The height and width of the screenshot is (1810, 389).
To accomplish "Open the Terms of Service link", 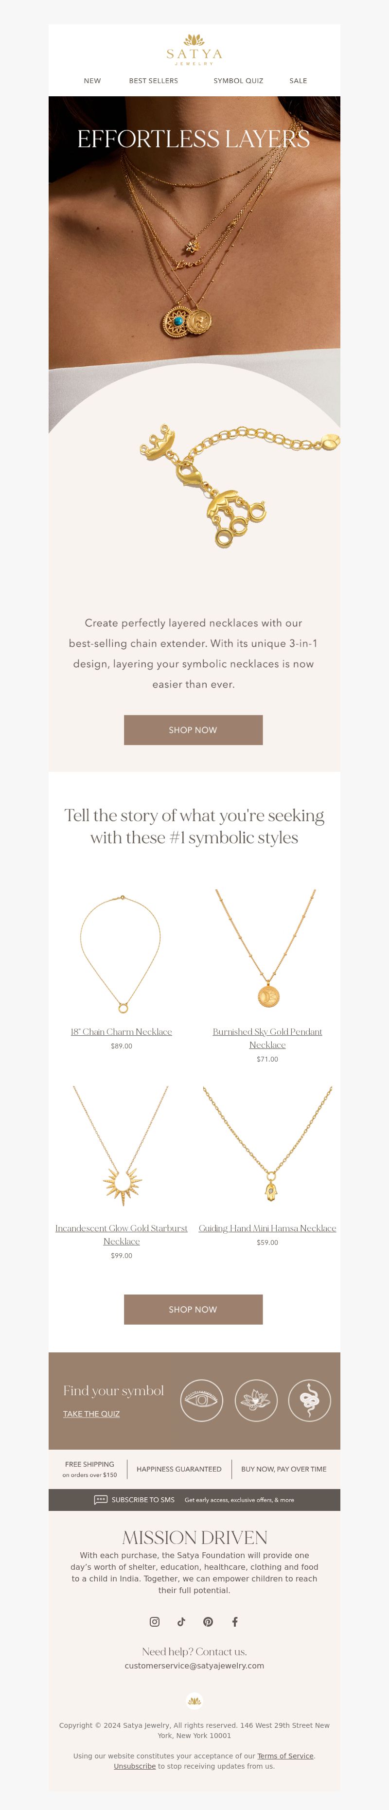I will (x=285, y=1755).
